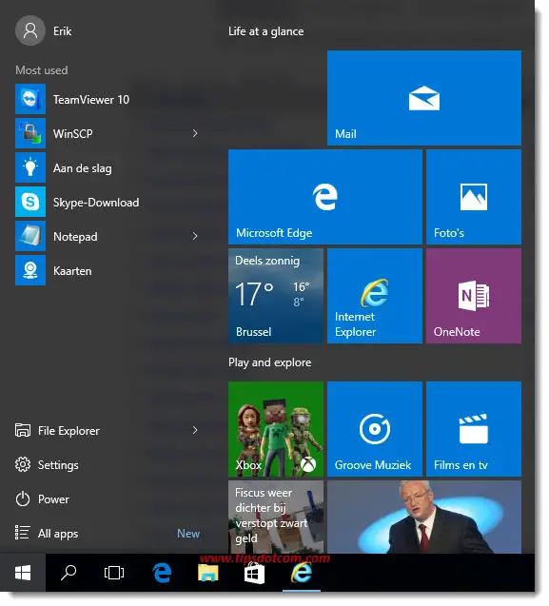Launch Skype-Download app
This screenshot has width=549, height=606.
click(x=107, y=202)
